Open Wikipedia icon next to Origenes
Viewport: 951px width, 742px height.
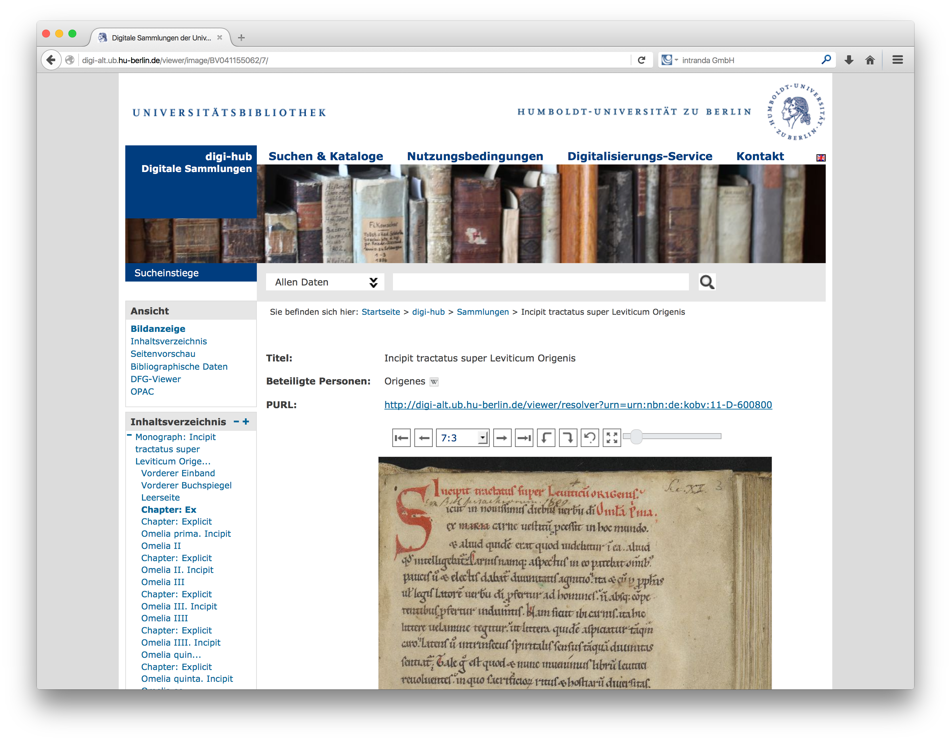coord(434,382)
